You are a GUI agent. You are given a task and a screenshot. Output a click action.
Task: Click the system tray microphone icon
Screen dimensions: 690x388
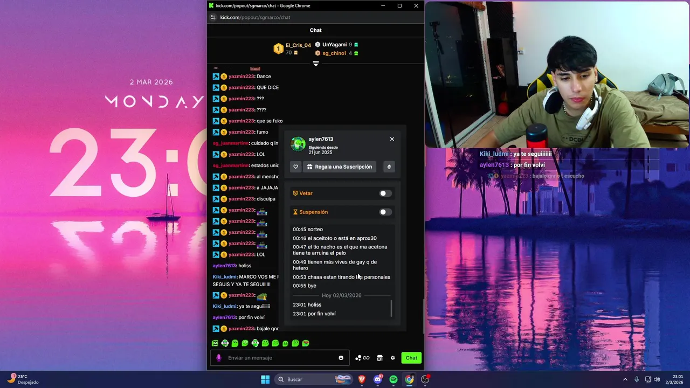click(x=637, y=379)
